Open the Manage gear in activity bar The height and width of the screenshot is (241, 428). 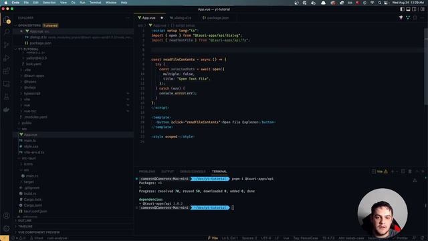[7, 228]
